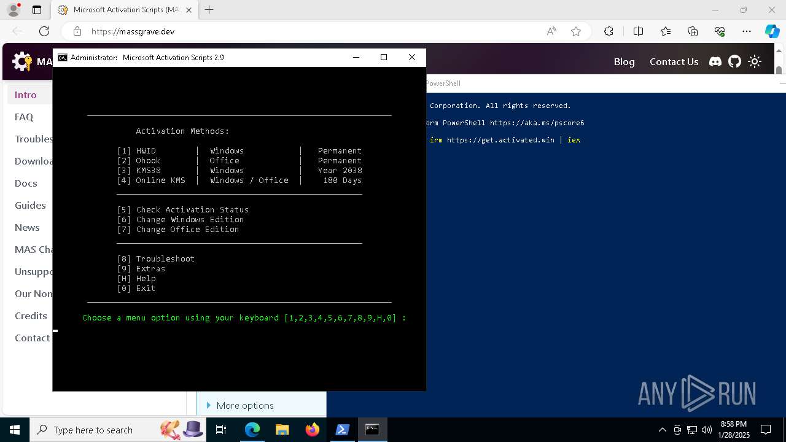Open the tab actions menu icon
Image resolution: width=786 pixels, height=442 pixels.
37,10
